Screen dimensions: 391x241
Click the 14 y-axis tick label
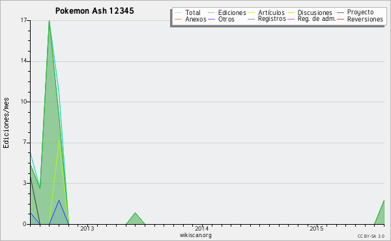pyautogui.click(x=23, y=61)
